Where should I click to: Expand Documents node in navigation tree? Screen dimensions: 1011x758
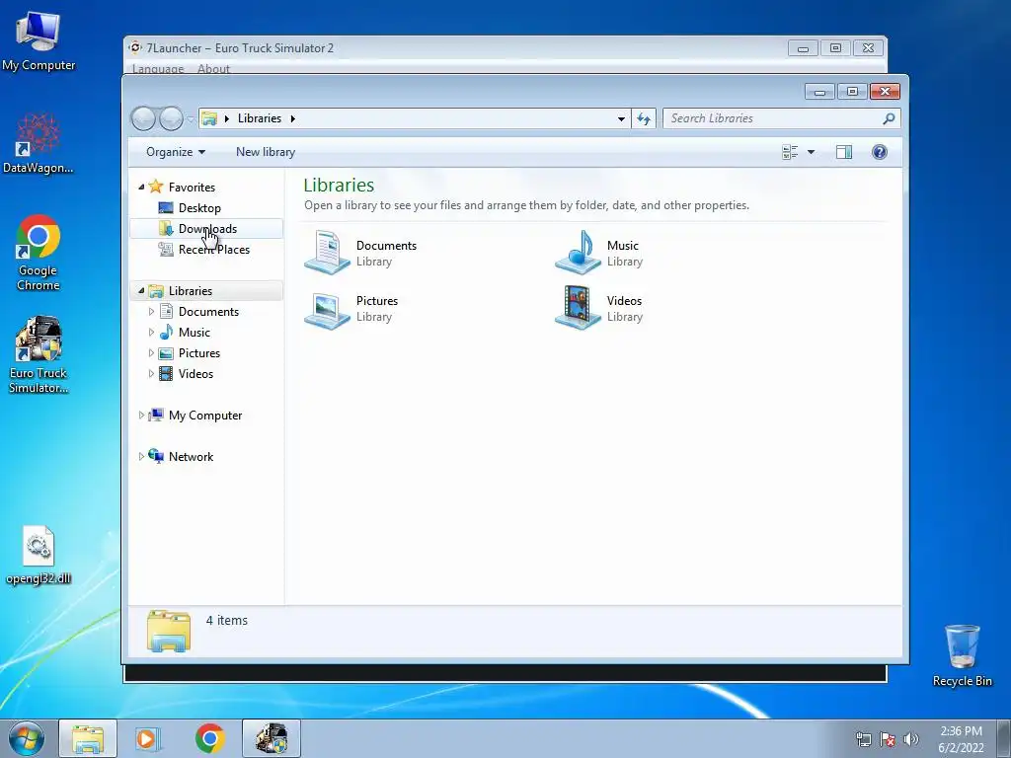(151, 311)
